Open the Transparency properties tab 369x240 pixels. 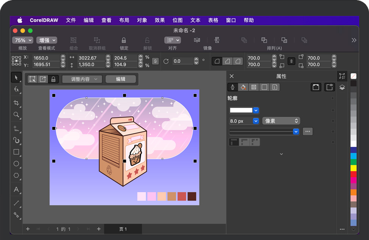[x=254, y=87]
